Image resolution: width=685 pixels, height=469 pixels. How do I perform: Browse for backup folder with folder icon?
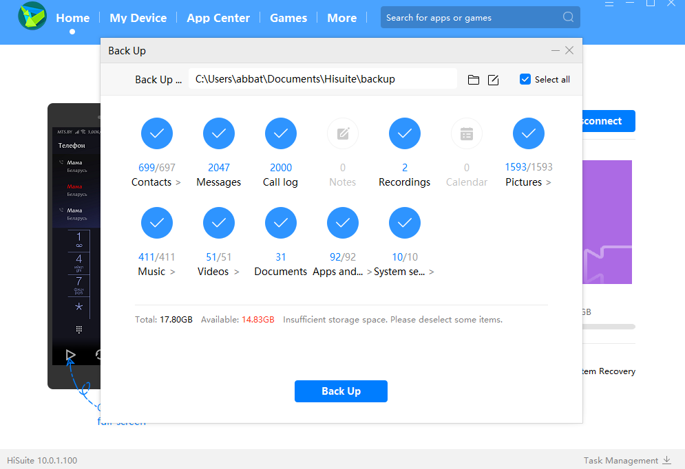474,80
